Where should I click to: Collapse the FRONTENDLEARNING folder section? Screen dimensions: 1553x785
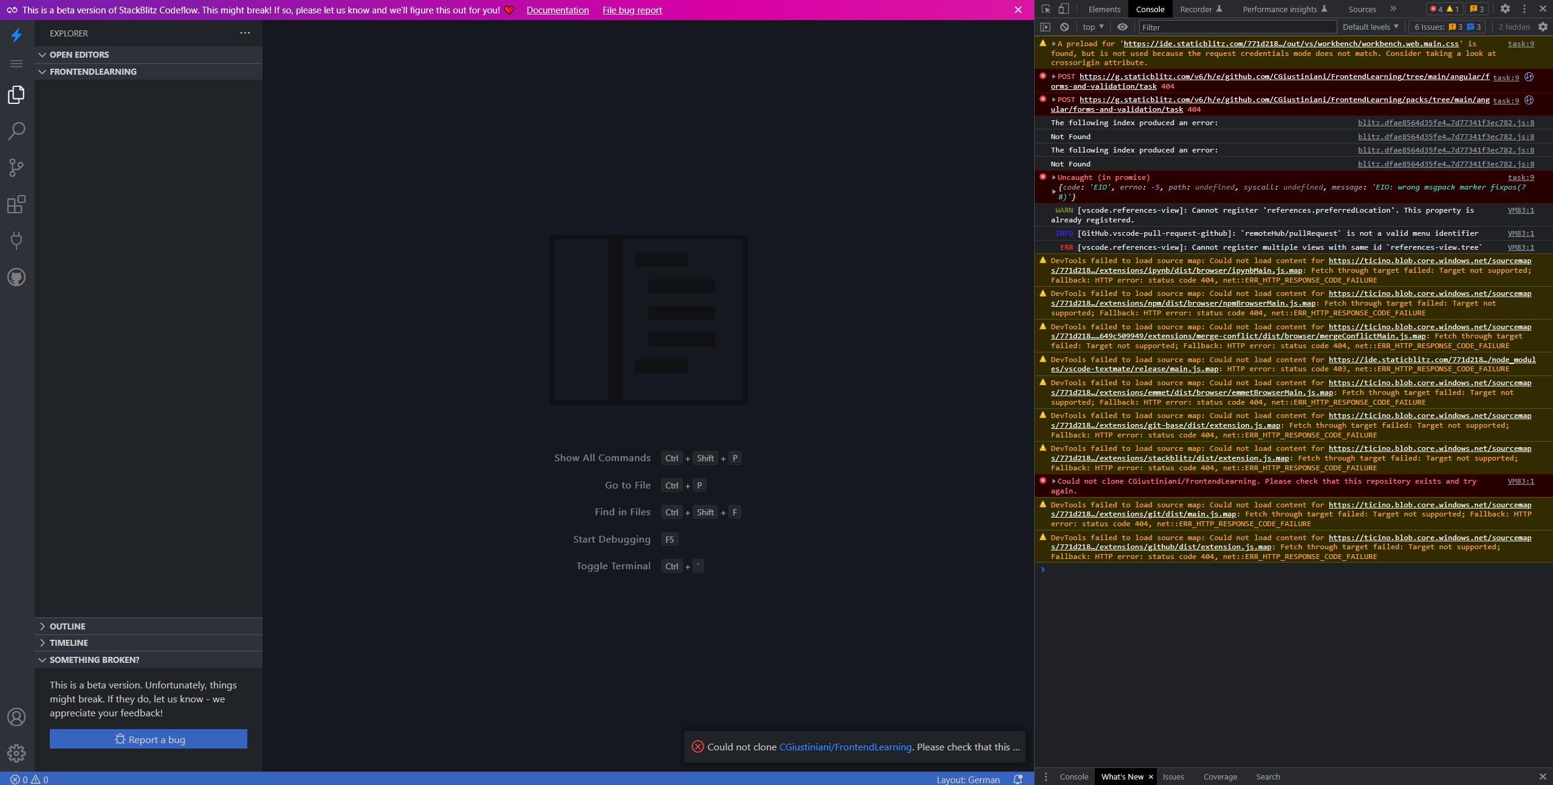[x=148, y=72]
